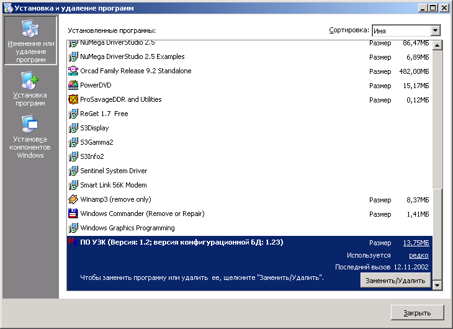
Task: Click the Установленные программы label
Action: pyautogui.click(x=112, y=30)
